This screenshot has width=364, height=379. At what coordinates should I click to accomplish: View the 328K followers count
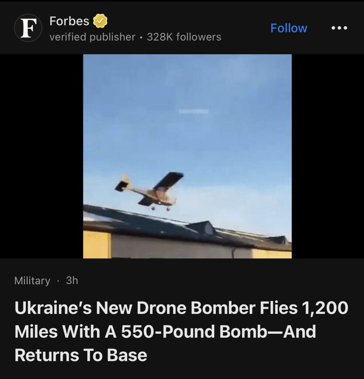pyautogui.click(x=184, y=37)
